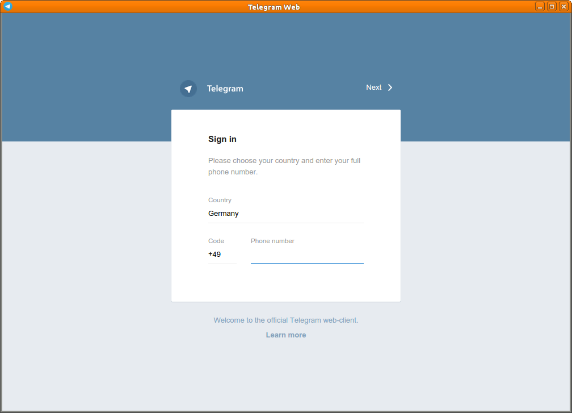This screenshot has width=572, height=413.
Task: Open the Learn more link
Action: click(x=286, y=335)
